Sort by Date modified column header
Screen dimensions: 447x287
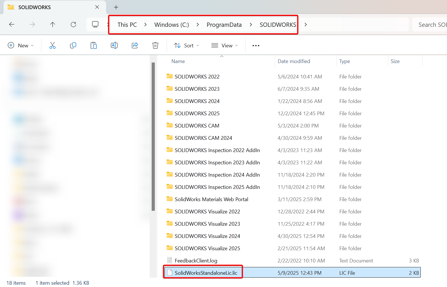294,61
